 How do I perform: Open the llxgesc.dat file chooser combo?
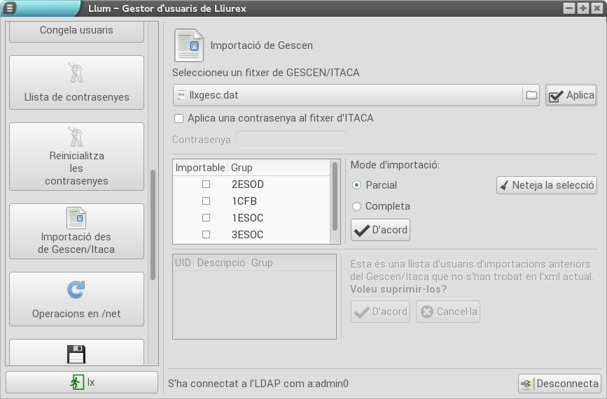(x=347, y=95)
